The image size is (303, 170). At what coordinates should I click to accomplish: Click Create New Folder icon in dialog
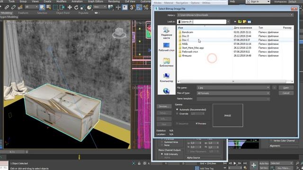pos(245,22)
